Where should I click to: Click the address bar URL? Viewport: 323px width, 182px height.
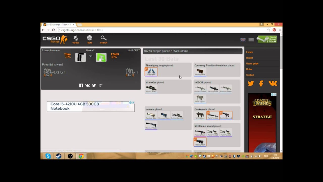pos(82,30)
